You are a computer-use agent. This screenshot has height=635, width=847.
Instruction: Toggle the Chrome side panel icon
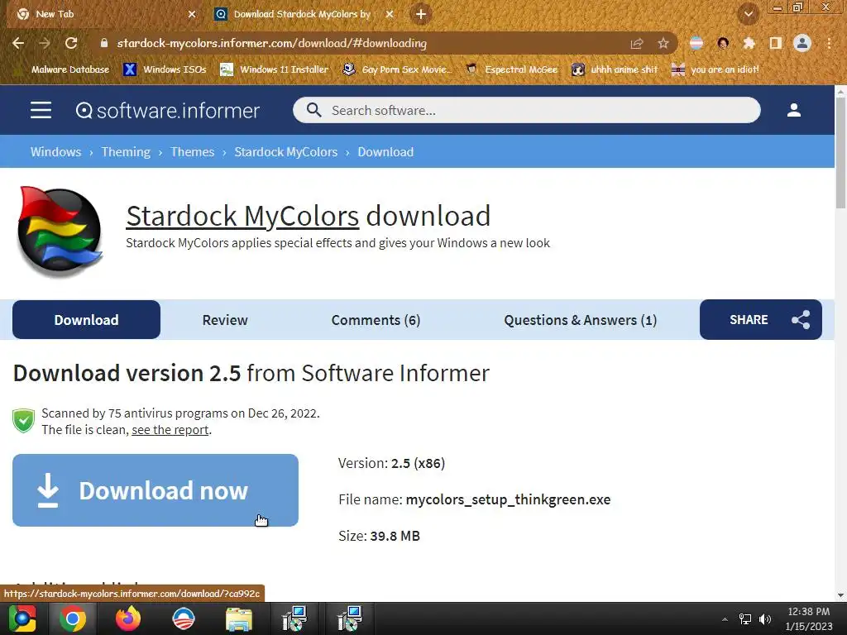(776, 43)
